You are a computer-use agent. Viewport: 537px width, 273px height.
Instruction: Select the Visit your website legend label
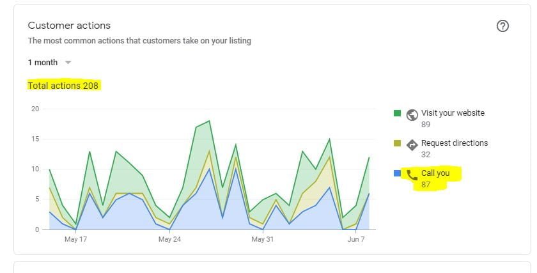[453, 113]
